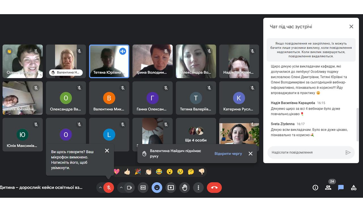Viewport: 363px width, 204px height.
Task: Send the party popper emoji reaction
Action: tap(138, 171)
